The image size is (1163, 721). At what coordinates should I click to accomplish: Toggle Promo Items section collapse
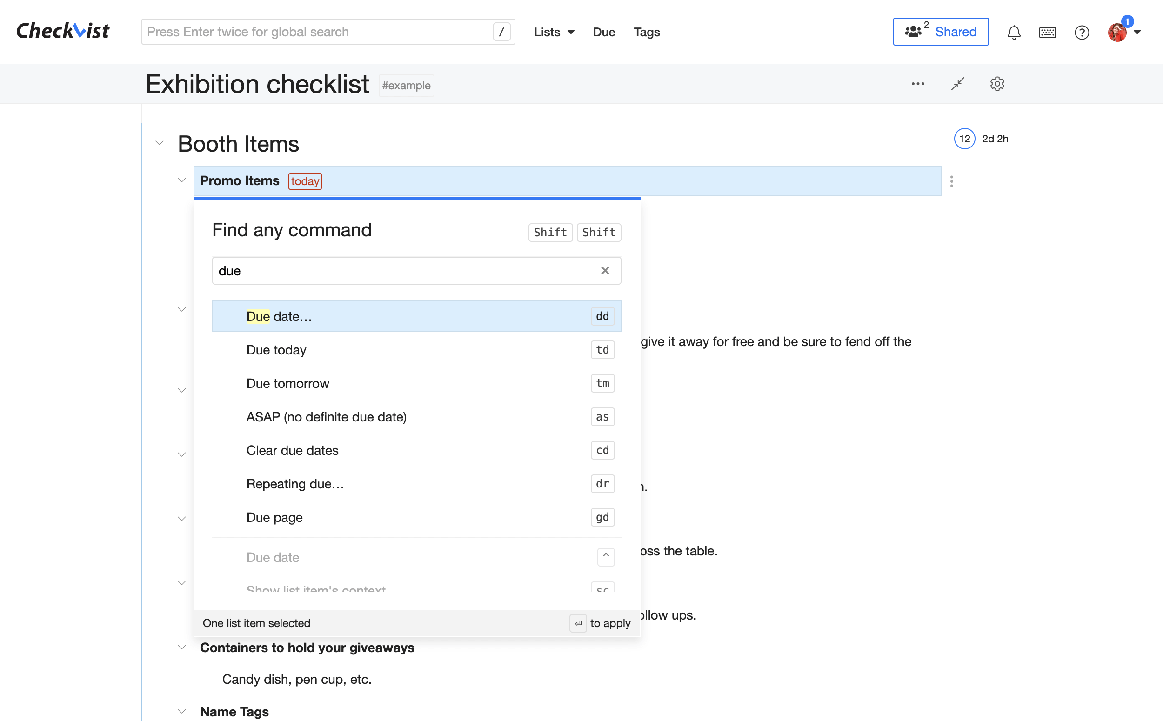(x=182, y=180)
